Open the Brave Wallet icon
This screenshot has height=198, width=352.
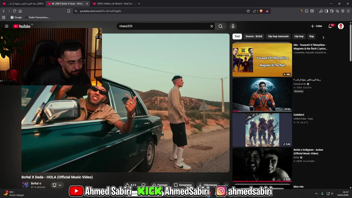coord(332,11)
